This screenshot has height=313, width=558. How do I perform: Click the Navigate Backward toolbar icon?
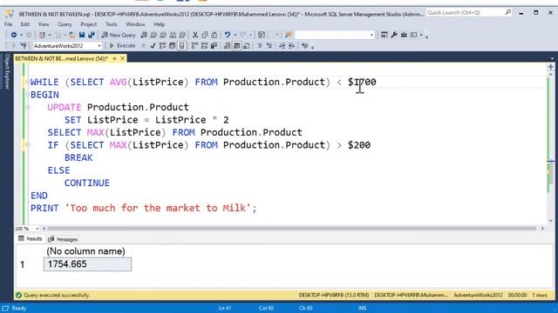point(14,35)
